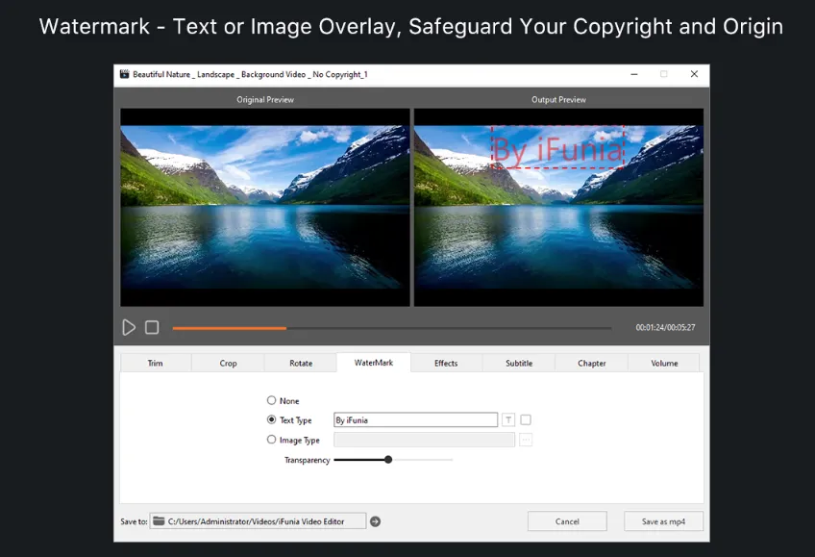Click the folder icon in Save to path
Image resolution: width=815 pixels, height=557 pixels.
coord(159,520)
